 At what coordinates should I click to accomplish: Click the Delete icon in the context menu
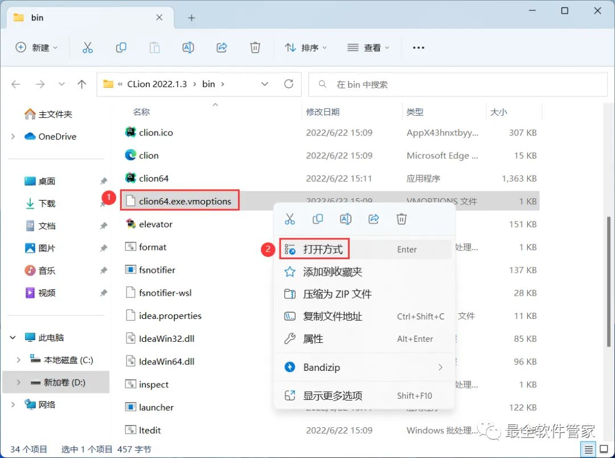(x=401, y=219)
